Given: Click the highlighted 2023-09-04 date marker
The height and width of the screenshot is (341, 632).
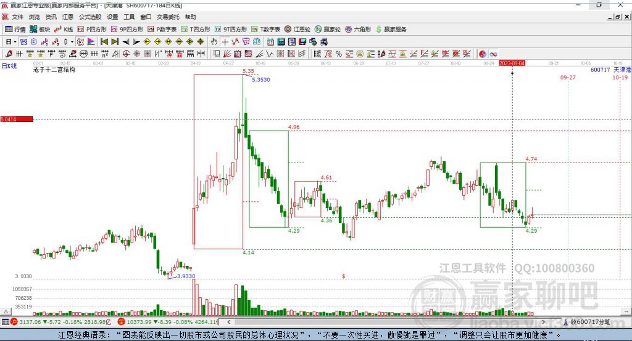Looking at the screenshot, I should tap(512, 63).
